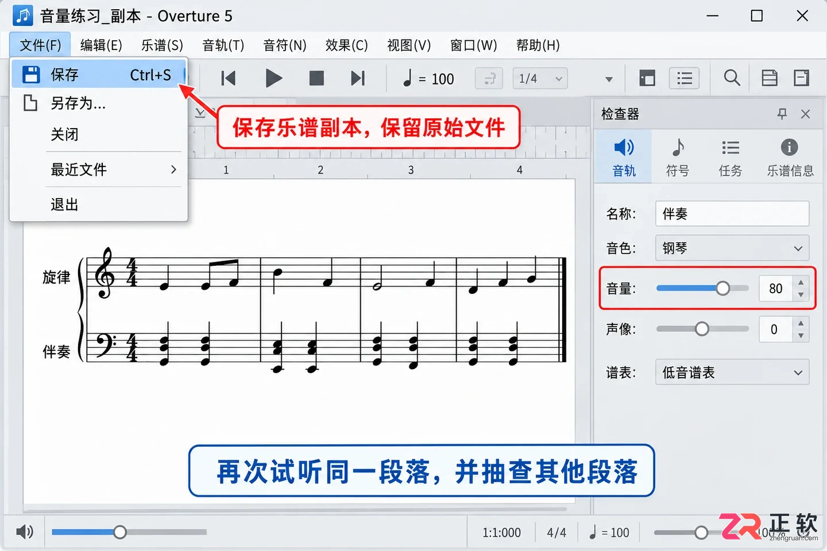Open the 音色 钢琴 dropdown
The image size is (827, 551).
pos(732,248)
